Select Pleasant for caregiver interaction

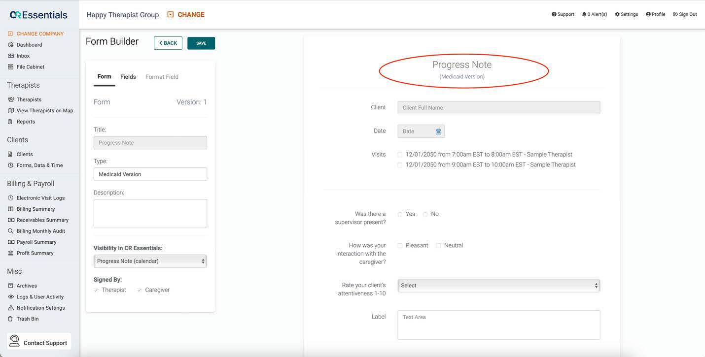coord(400,245)
